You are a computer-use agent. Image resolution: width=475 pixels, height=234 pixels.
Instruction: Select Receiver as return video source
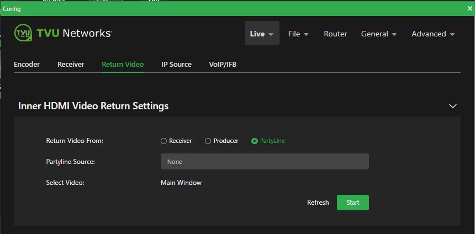(x=164, y=141)
